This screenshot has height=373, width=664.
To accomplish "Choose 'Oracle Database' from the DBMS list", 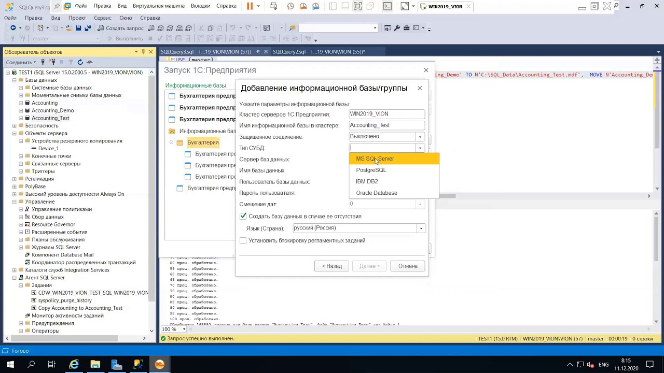I will click(x=394, y=193).
